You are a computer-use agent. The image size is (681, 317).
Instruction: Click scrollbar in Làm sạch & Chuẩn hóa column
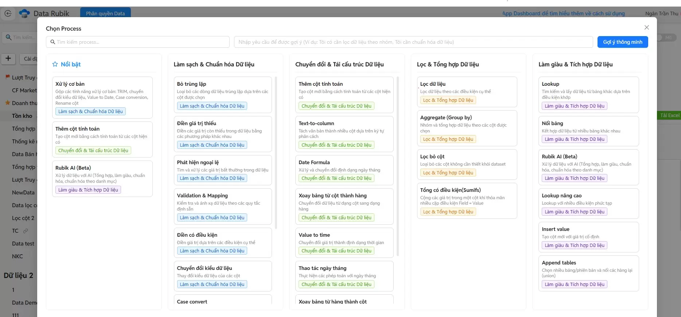coord(276,153)
